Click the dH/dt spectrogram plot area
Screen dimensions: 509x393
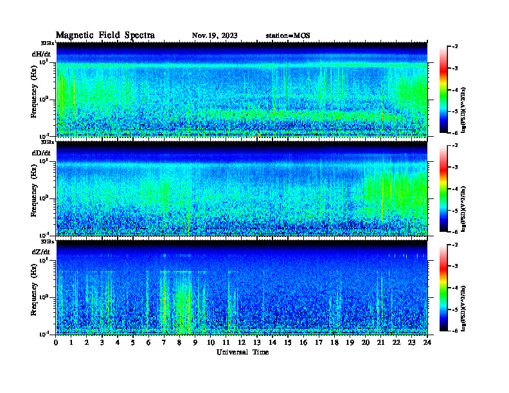242,89
